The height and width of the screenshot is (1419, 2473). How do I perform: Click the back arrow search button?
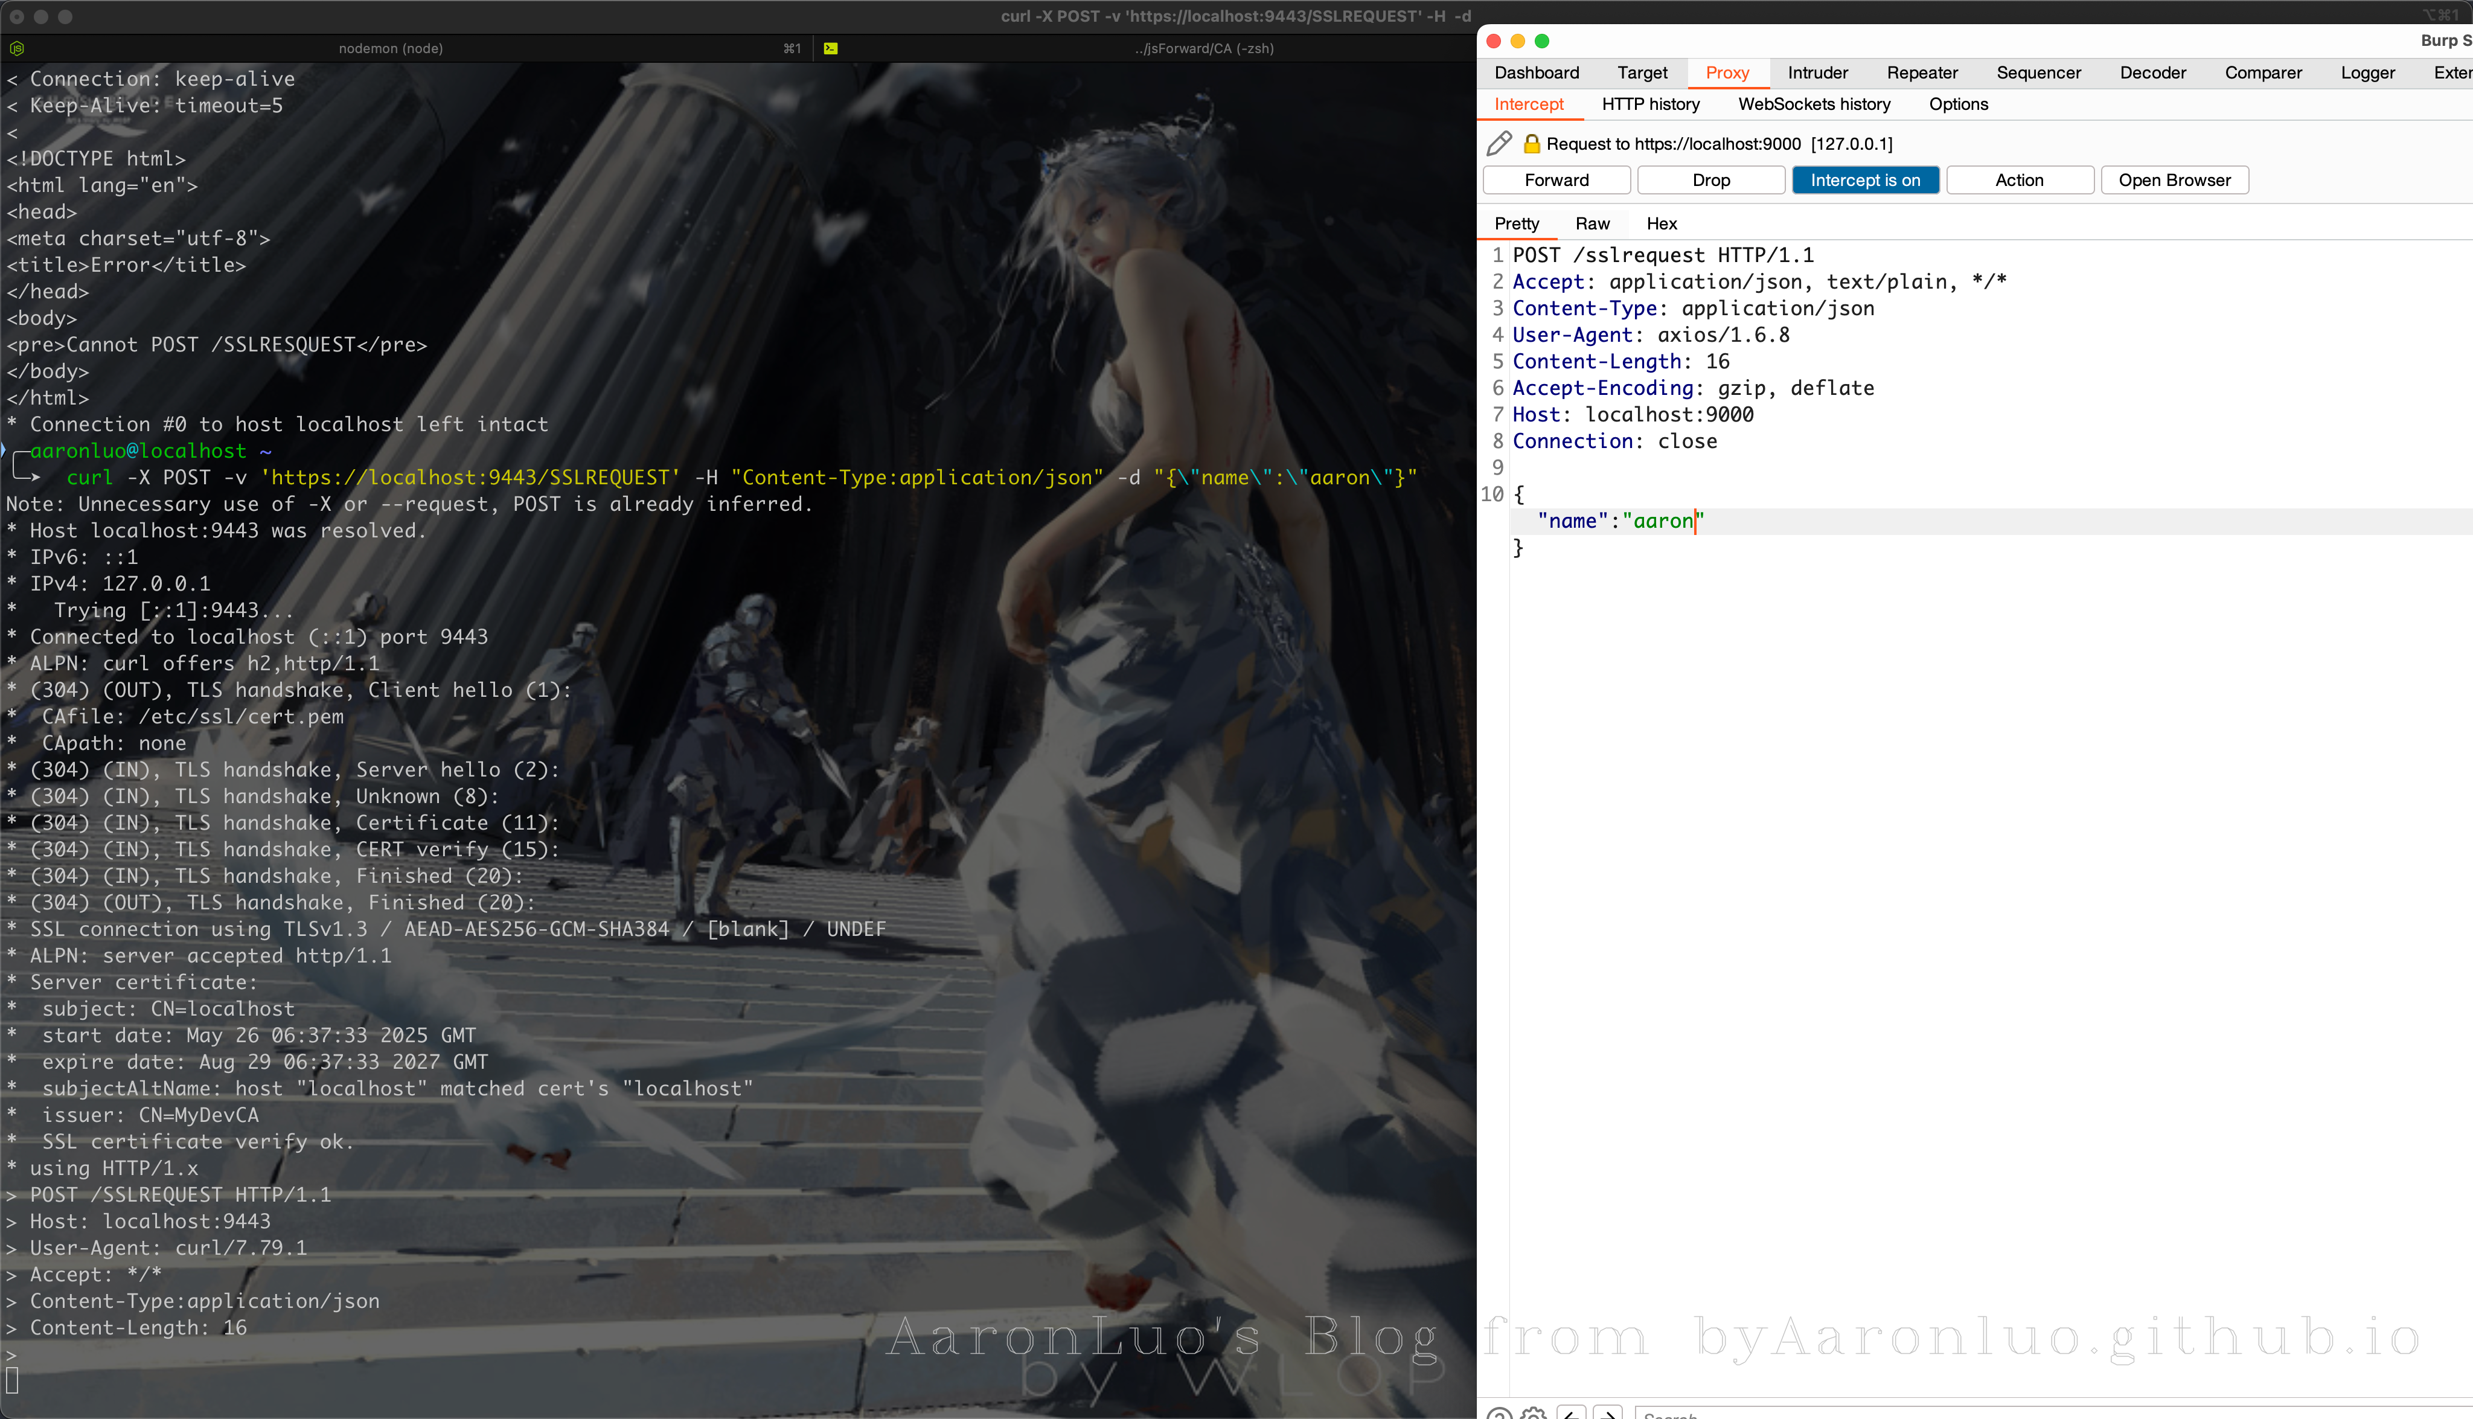coord(1571,1414)
